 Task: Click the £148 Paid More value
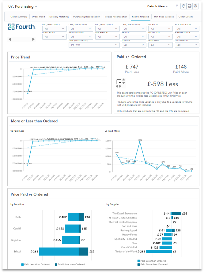(181, 67)
